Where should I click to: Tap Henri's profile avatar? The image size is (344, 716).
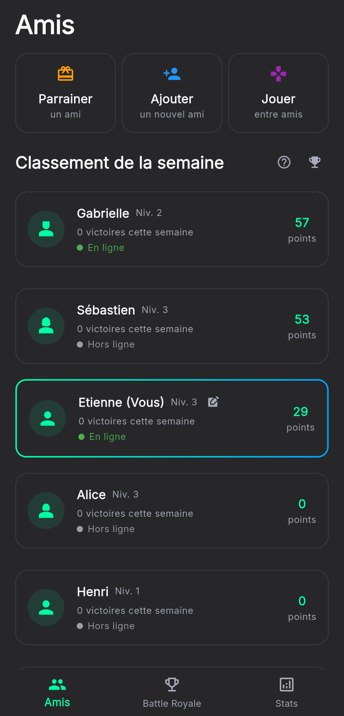(x=46, y=607)
